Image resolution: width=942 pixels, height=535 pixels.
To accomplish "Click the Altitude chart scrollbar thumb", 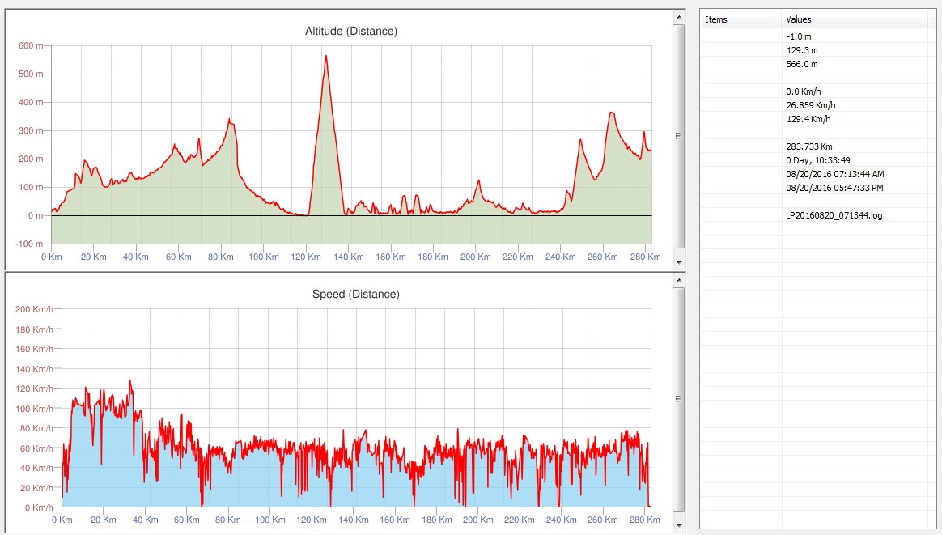I will (x=678, y=135).
